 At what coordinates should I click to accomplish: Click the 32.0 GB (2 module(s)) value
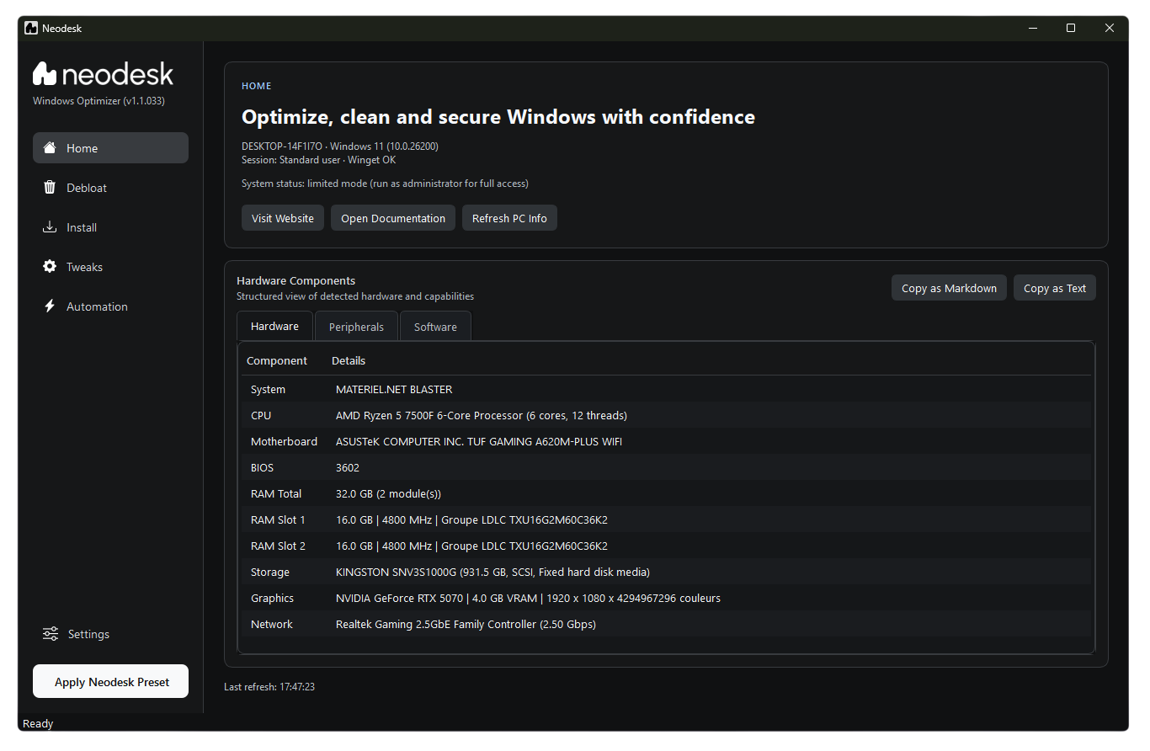click(388, 494)
